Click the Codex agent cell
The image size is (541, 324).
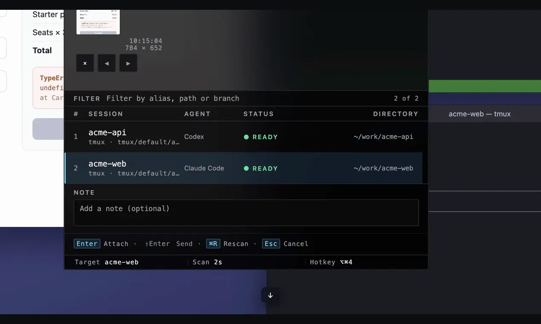[194, 137]
